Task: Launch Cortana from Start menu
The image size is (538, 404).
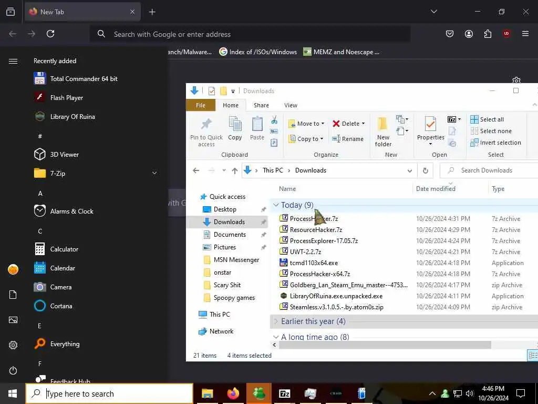Action: [53, 306]
